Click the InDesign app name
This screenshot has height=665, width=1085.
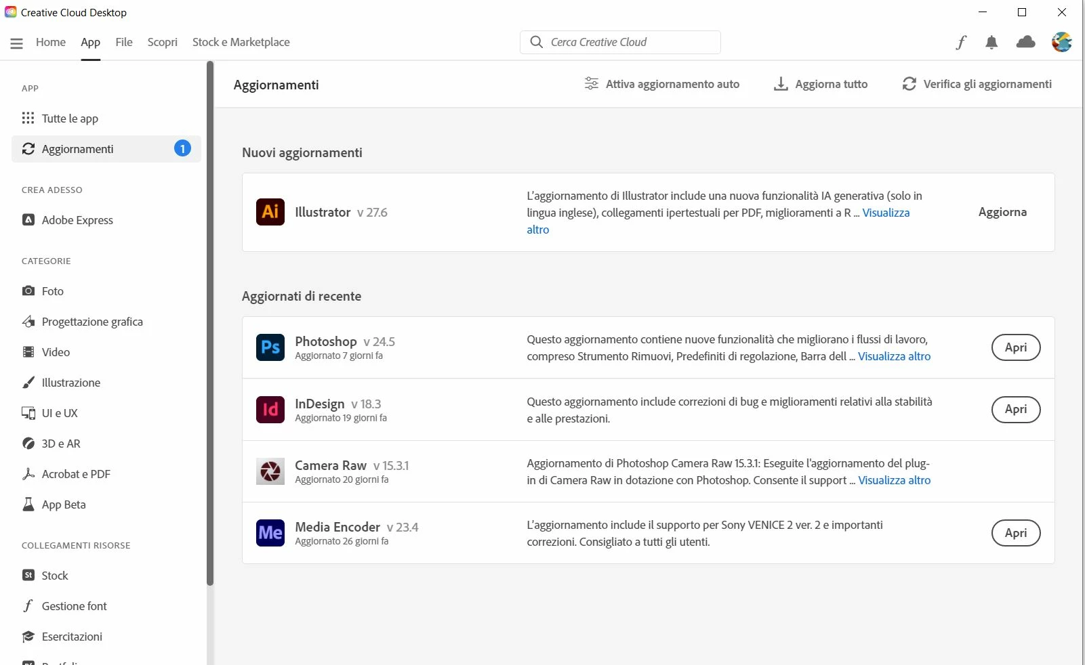click(x=320, y=404)
